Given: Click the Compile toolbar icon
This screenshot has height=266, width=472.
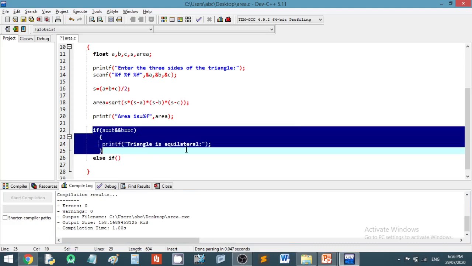Looking at the screenshot, I should tap(164, 20).
